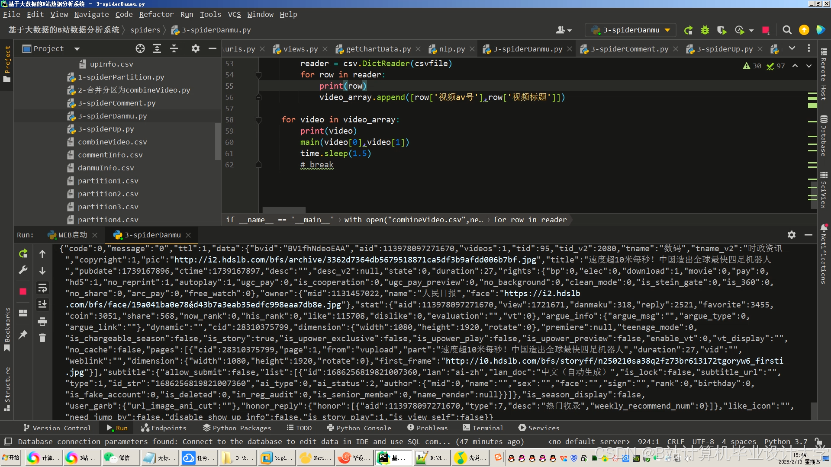Viewport: 831px width, 467px height.
Task: Switch to the 3-spiderComment.py editor tab
Action: (x=629, y=49)
